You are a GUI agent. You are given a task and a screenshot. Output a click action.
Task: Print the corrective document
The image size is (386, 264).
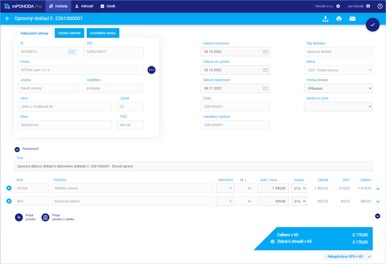[x=339, y=19]
